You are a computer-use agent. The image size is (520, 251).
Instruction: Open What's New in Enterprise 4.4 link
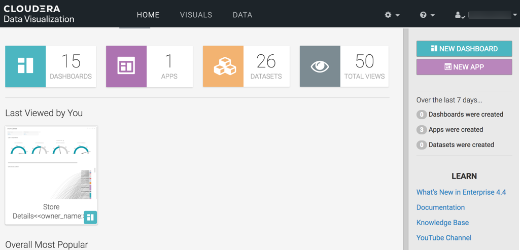click(x=461, y=192)
